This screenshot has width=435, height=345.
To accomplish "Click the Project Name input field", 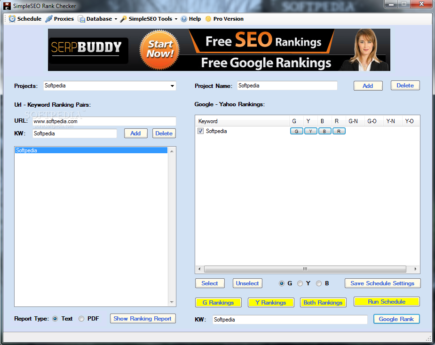I will click(x=287, y=86).
